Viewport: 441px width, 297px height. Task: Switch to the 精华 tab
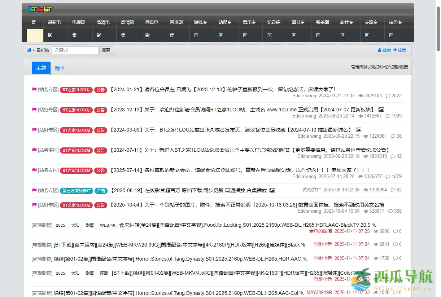(60, 68)
